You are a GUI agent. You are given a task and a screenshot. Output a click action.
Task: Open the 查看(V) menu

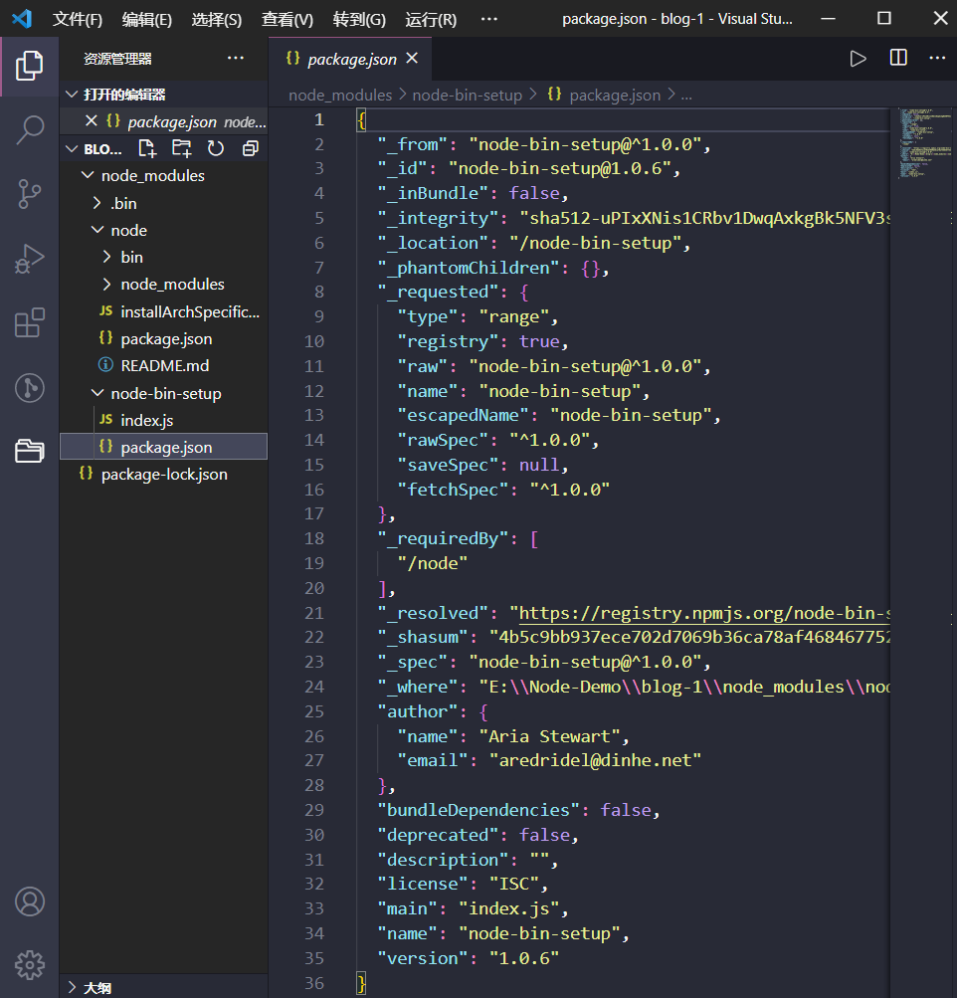pyautogui.click(x=287, y=19)
